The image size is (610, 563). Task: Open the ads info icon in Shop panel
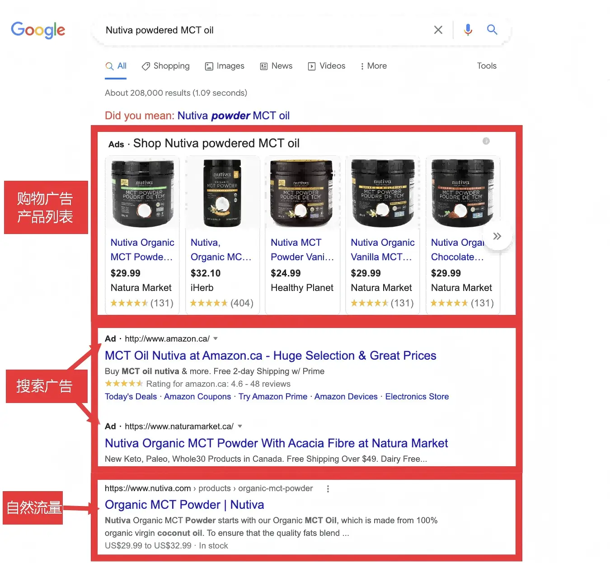(x=486, y=141)
